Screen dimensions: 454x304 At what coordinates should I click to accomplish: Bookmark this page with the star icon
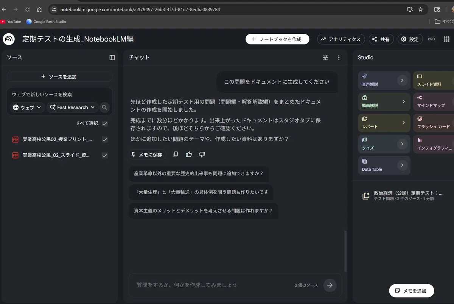pos(420,9)
